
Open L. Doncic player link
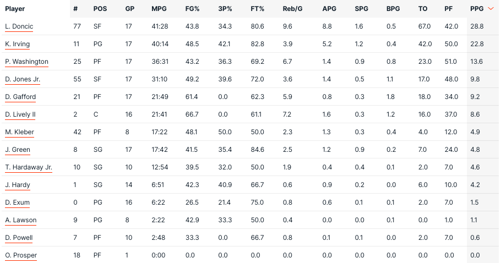tap(19, 26)
